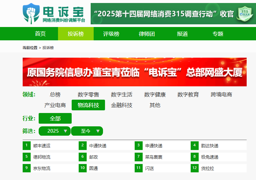Pick the 跨境电商 domain filter

pyautogui.click(x=221, y=94)
